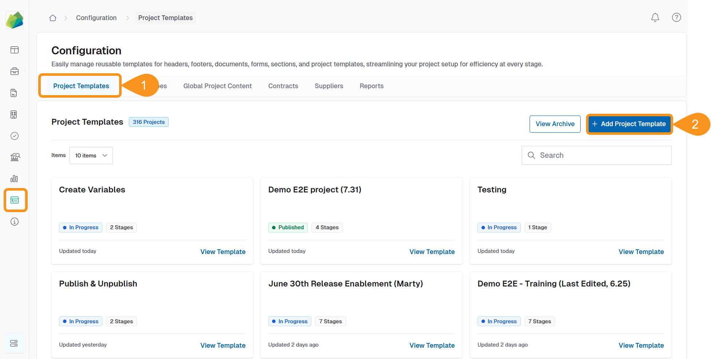Select the highlighted configuration sidebar icon
The width and height of the screenshot is (711, 359).
click(x=15, y=200)
